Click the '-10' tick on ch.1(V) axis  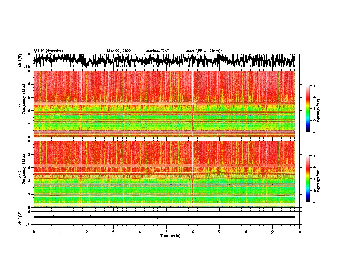(28, 67)
